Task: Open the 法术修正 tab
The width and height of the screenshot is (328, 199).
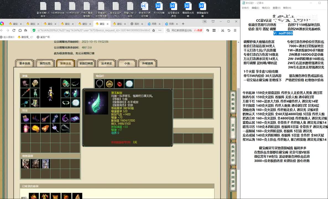Action: point(106,63)
